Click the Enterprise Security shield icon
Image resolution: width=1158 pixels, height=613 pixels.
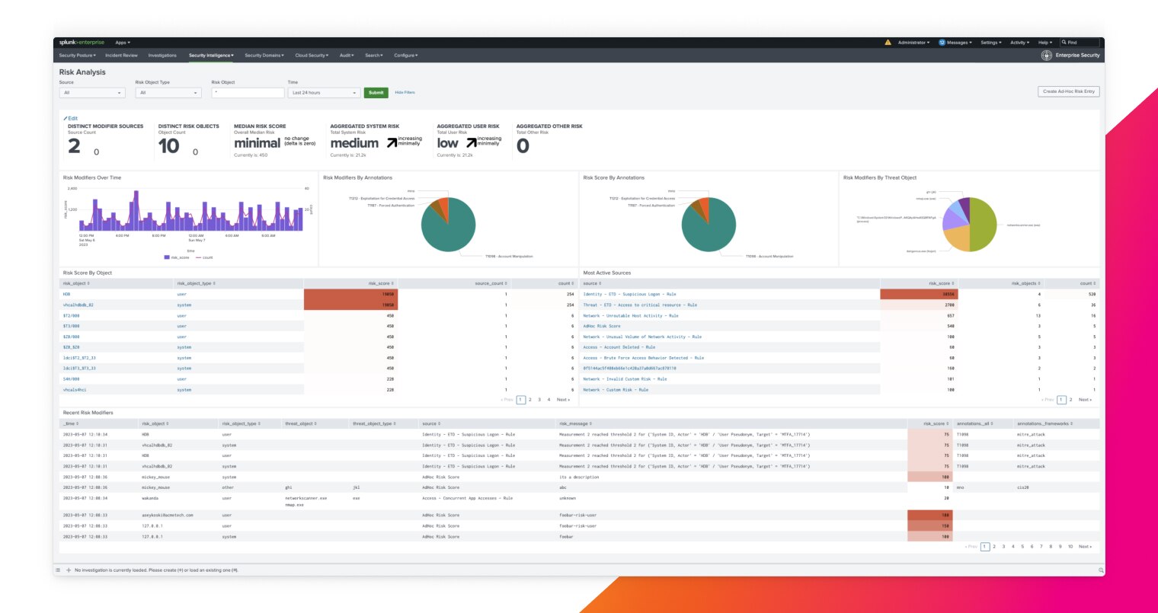[1046, 55]
